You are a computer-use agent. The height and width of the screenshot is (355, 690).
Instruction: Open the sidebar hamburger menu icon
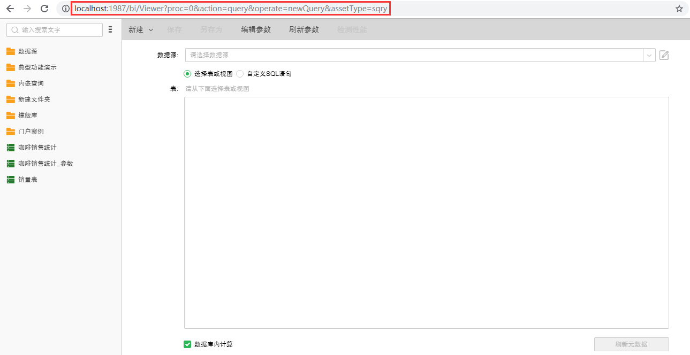110,29
